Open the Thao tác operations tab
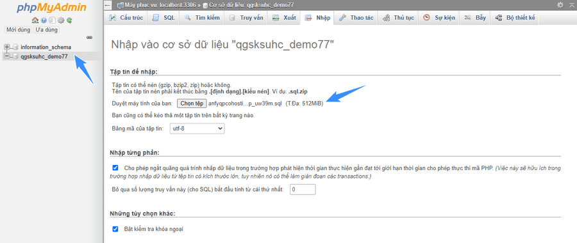This screenshot has width=577, height=243. [x=356, y=18]
